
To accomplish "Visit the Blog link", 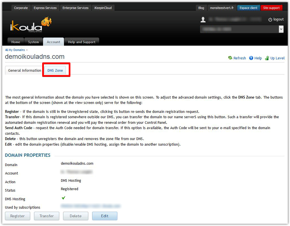I will 201,8.
